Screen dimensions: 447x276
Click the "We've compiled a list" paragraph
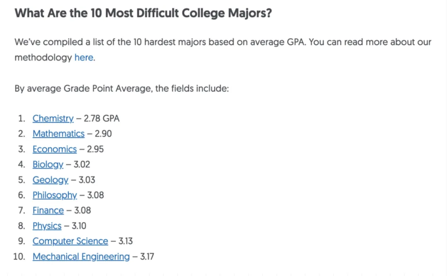[x=223, y=50]
